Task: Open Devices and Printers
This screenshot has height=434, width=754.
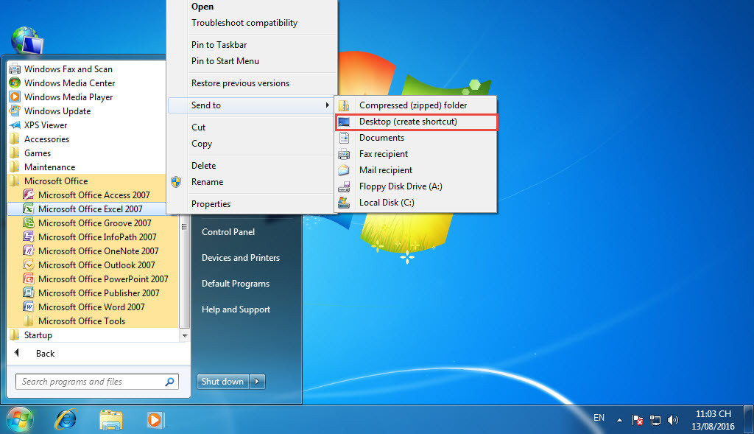Action: [241, 257]
